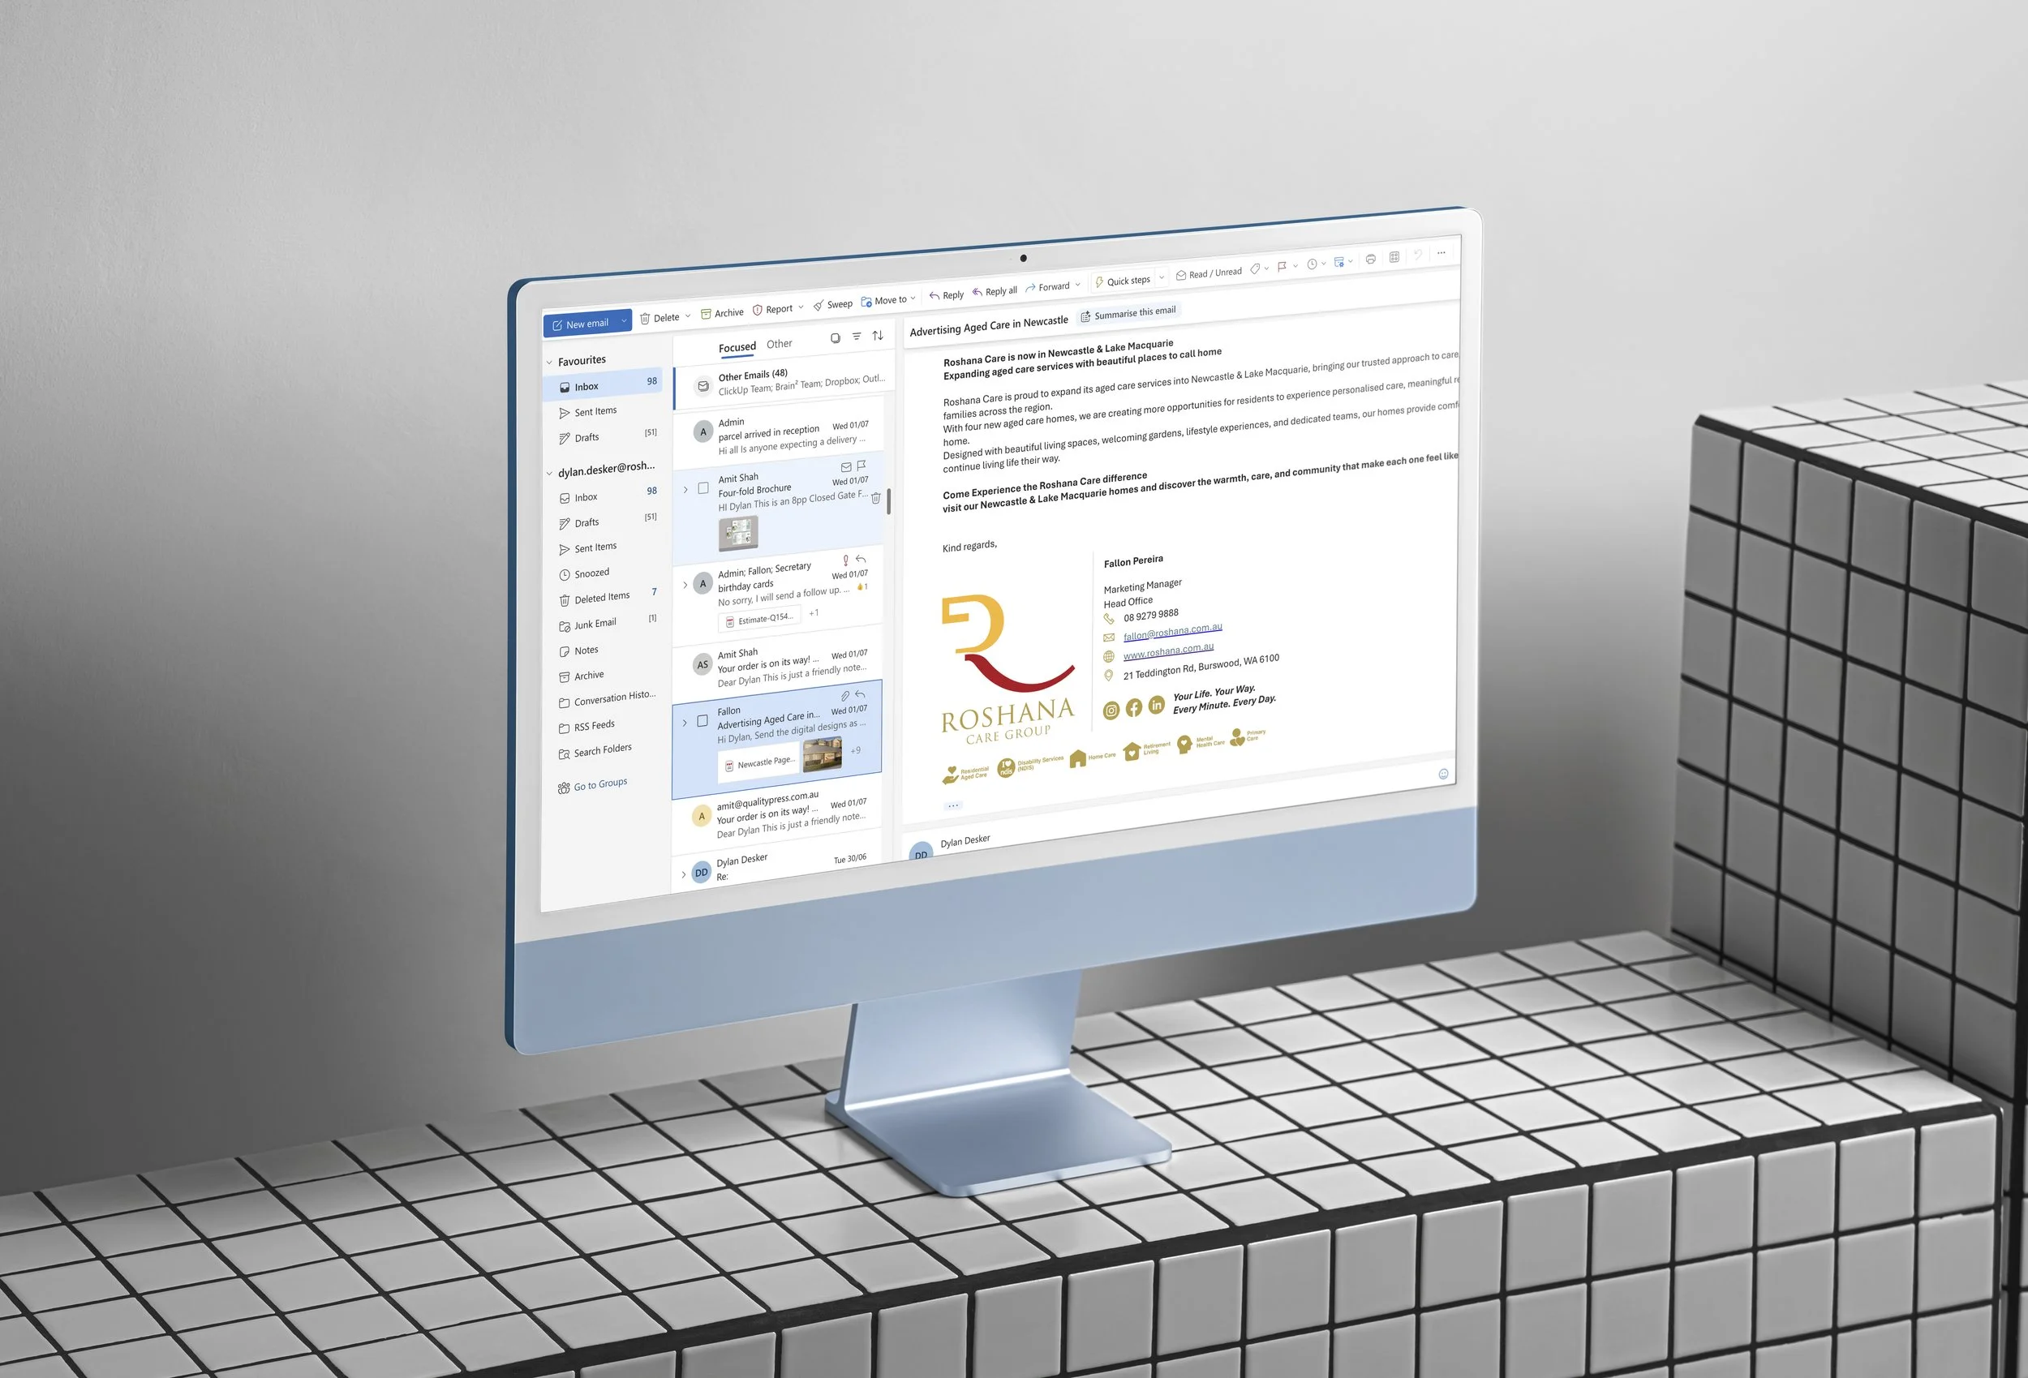Click the Print icon in the toolbar

click(x=1371, y=260)
